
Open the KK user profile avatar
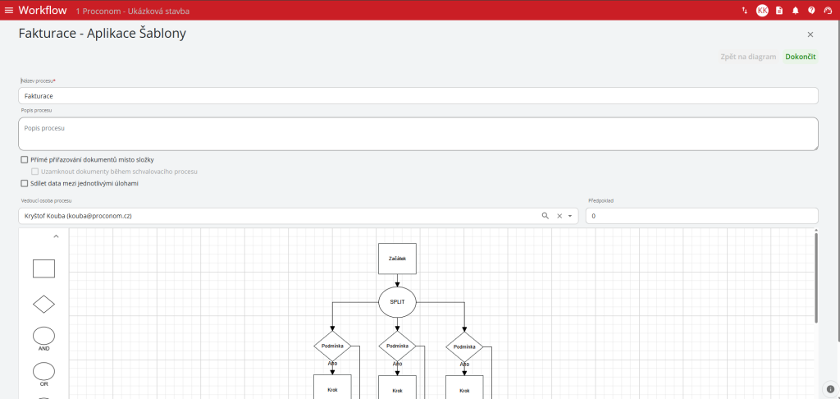762,11
